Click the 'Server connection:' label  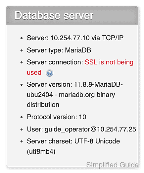(55, 62)
